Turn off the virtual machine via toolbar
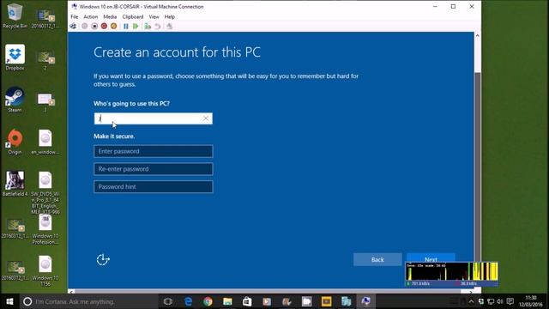549x309 pixels. 94,27
